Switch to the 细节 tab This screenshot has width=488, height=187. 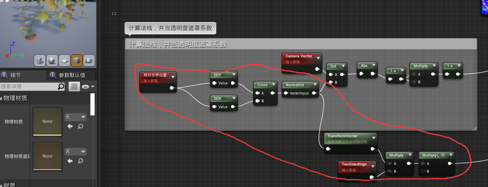pos(16,75)
